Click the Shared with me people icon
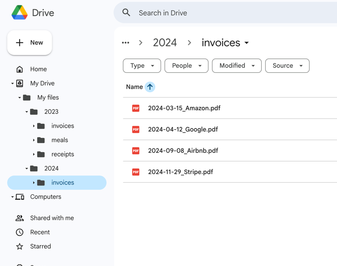337x266 pixels. click(x=20, y=218)
